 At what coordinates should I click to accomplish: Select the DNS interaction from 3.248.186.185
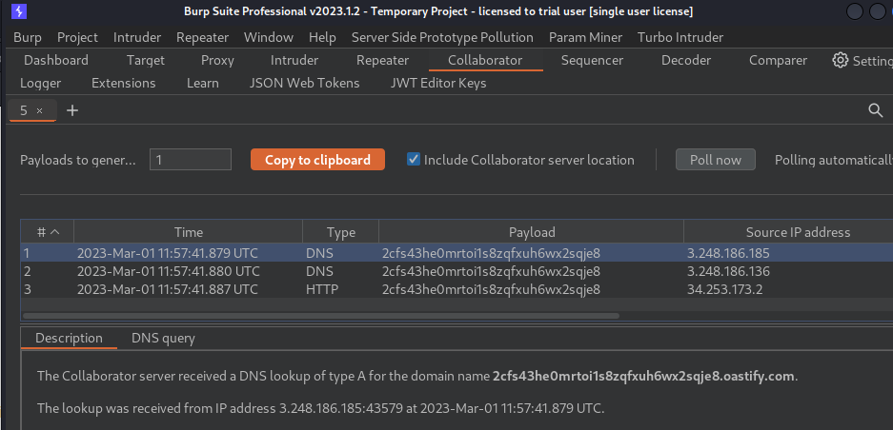[457, 253]
